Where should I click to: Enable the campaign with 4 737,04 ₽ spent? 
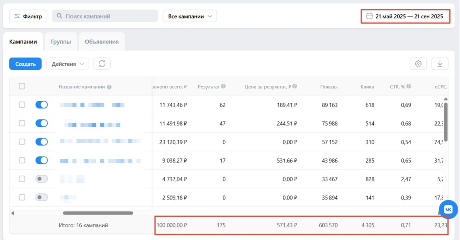point(41,179)
